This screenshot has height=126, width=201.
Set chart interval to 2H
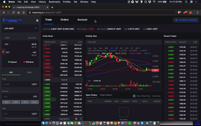pos(116,48)
